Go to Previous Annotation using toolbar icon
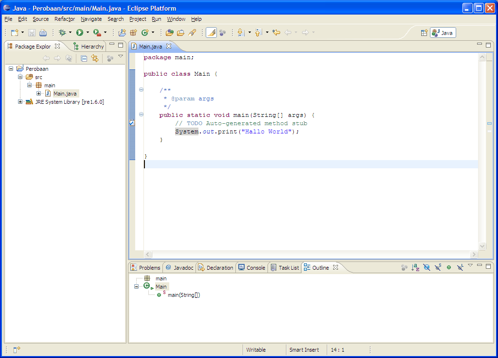This screenshot has height=358, width=498. pos(259,33)
